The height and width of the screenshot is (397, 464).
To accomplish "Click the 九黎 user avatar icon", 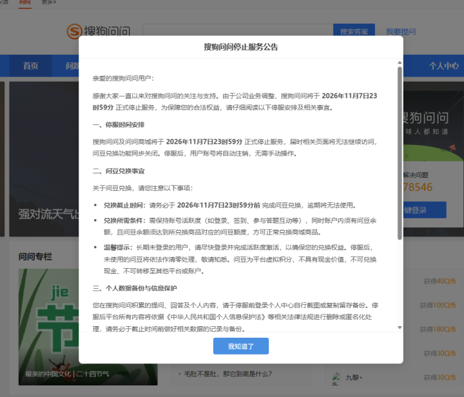I will [336, 378].
